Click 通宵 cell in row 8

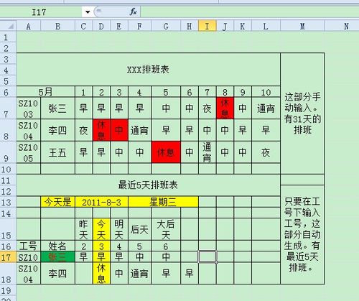(x=139, y=130)
